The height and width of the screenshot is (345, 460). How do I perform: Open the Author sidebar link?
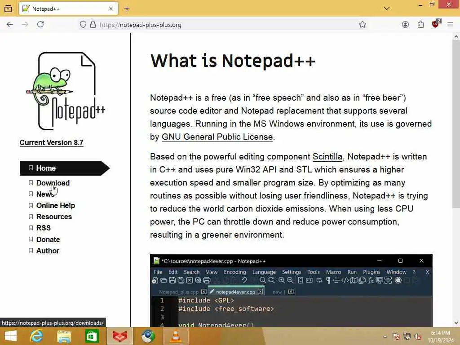point(48,251)
